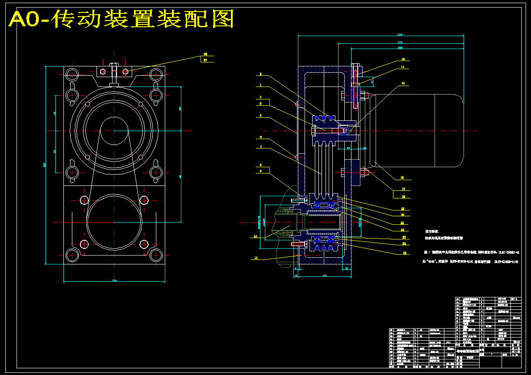The image size is (531, 375).
Task: Pick callout number 6 on left side
Action: point(260,137)
